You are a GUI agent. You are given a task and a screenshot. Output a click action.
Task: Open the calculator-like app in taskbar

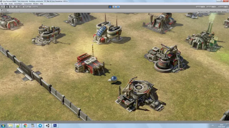[x=33, y=126]
